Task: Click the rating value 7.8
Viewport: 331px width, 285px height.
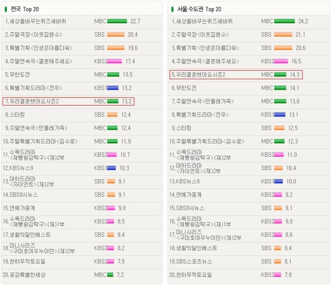Action: point(288,275)
